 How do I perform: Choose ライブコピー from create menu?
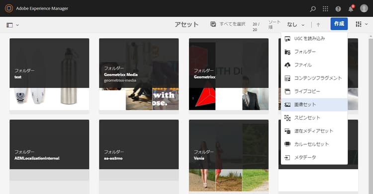click(x=314, y=91)
